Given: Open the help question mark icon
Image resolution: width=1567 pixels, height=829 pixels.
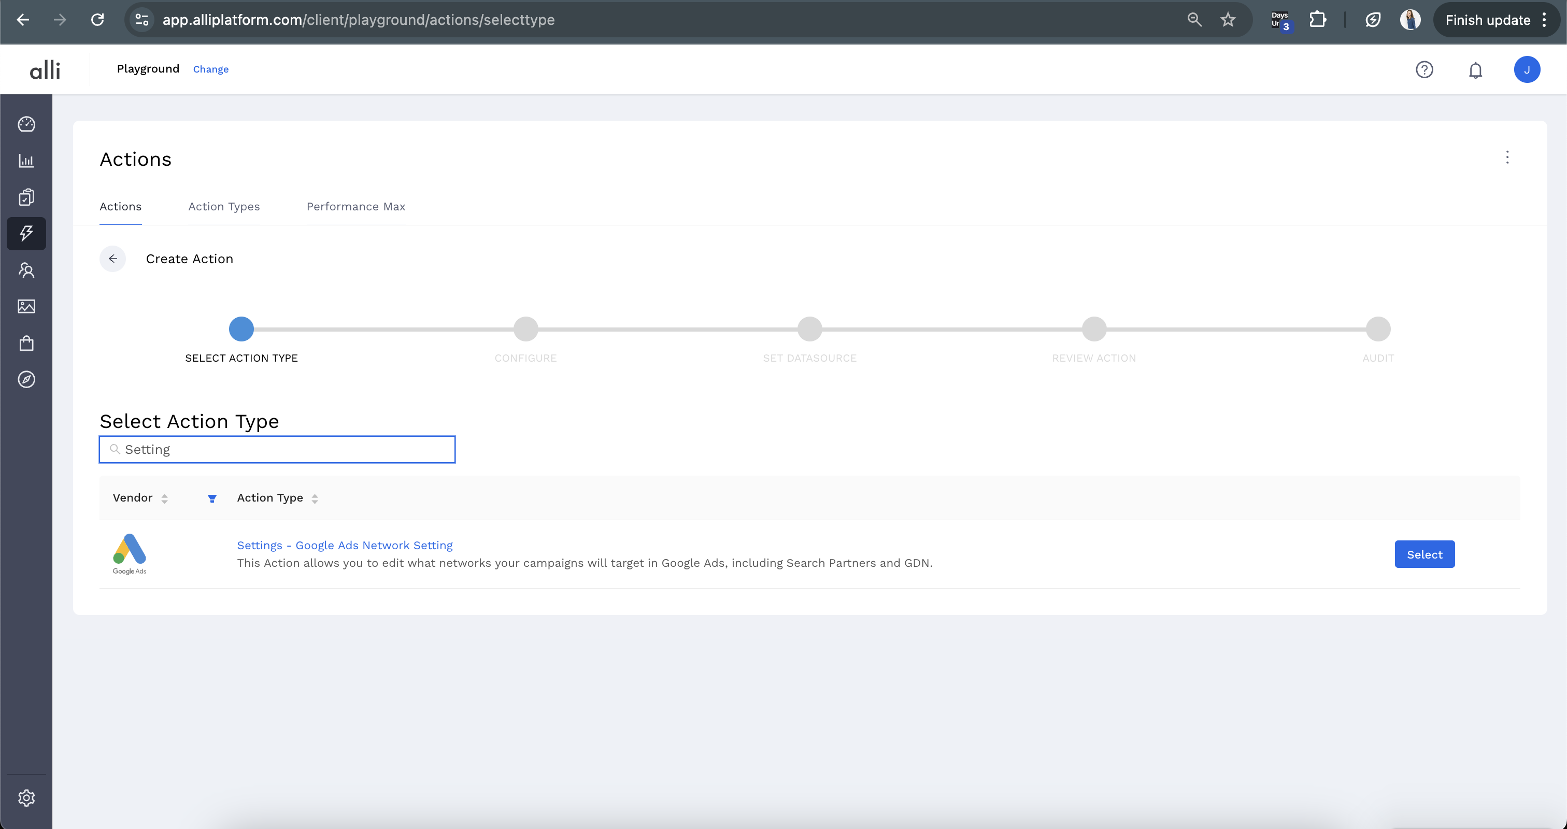Looking at the screenshot, I should pos(1424,70).
